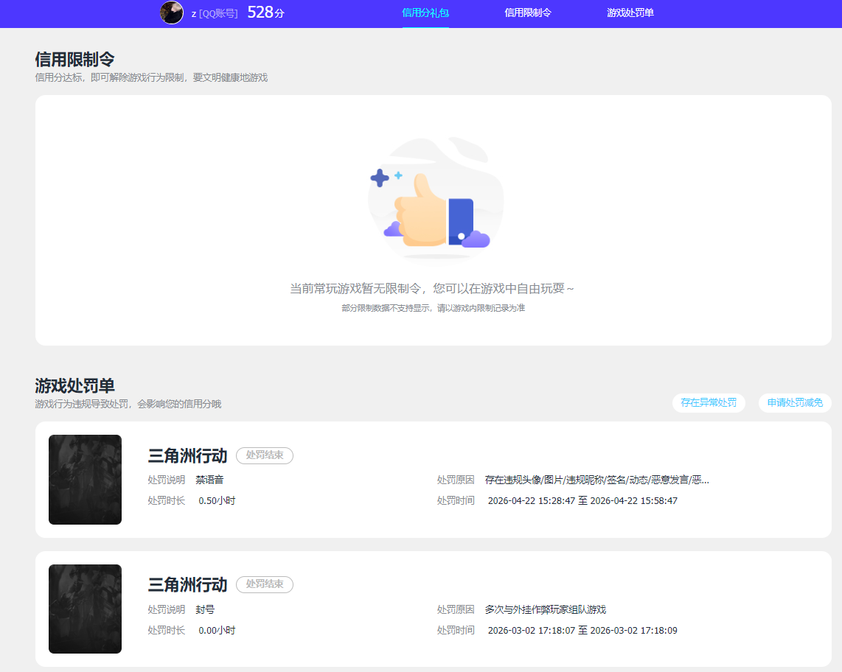Image resolution: width=842 pixels, height=672 pixels.
Task: Open the game thumbnail of the 禁语音 penalty
Action: pyautogui.click(x=85, y=479)
